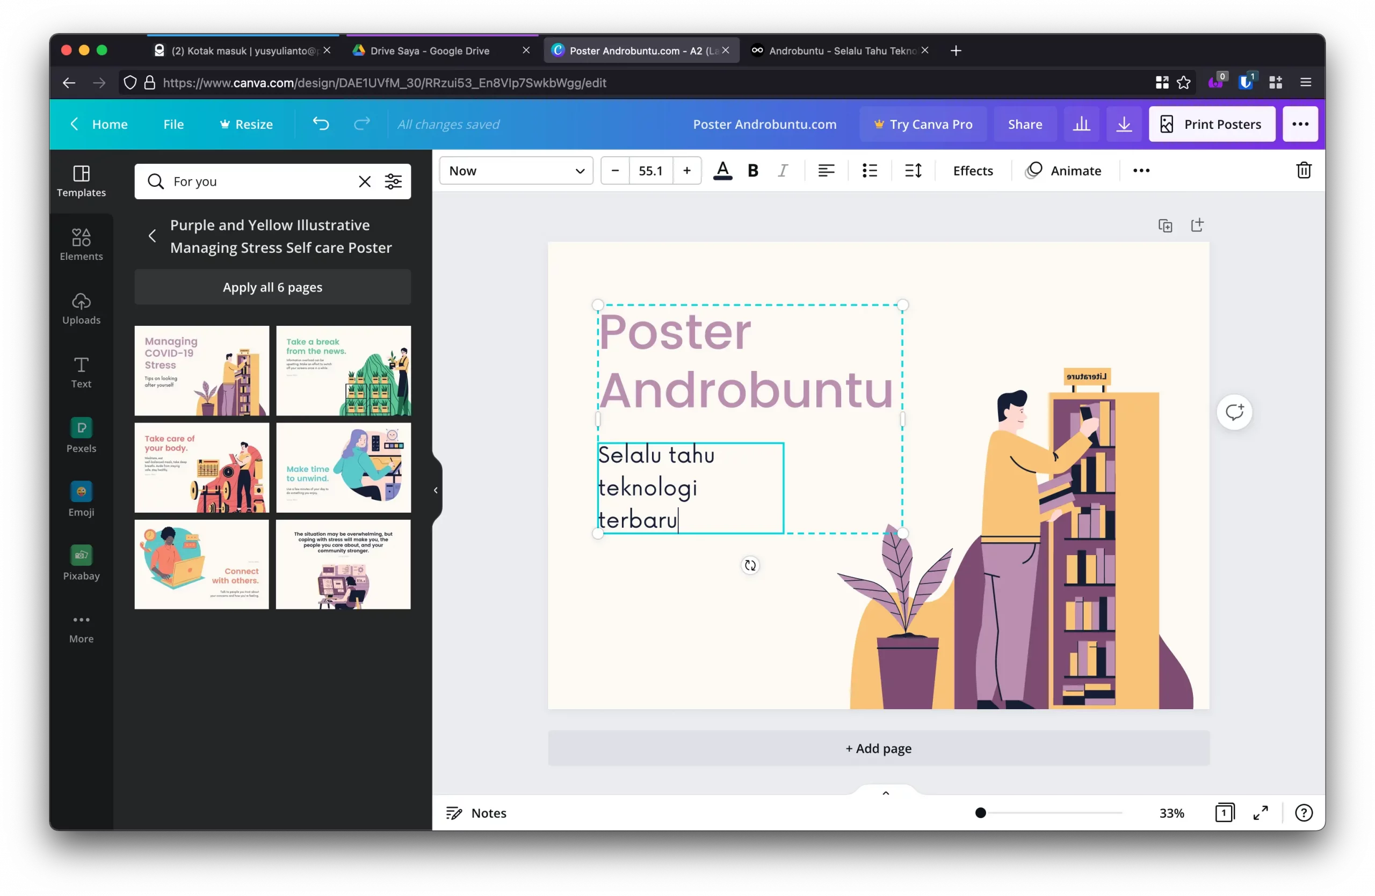Open the Uploads panel
1375x896 pixels.
pyautogui.click(x=81, y=308)
